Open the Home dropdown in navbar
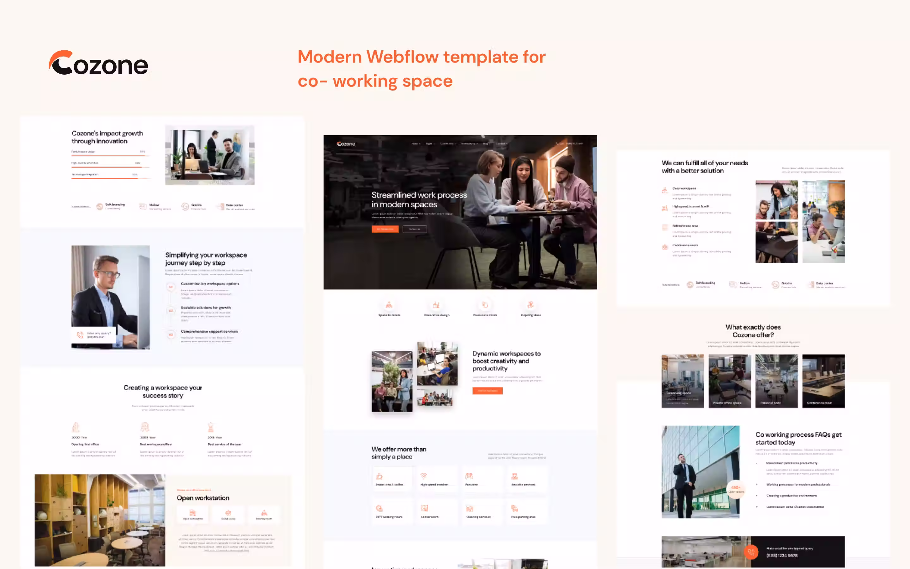This screenshot has width=910, height=569. pyautogui.click(x=416, y=144)
